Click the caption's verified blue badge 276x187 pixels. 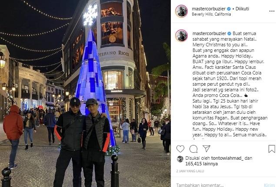[229, 33]
